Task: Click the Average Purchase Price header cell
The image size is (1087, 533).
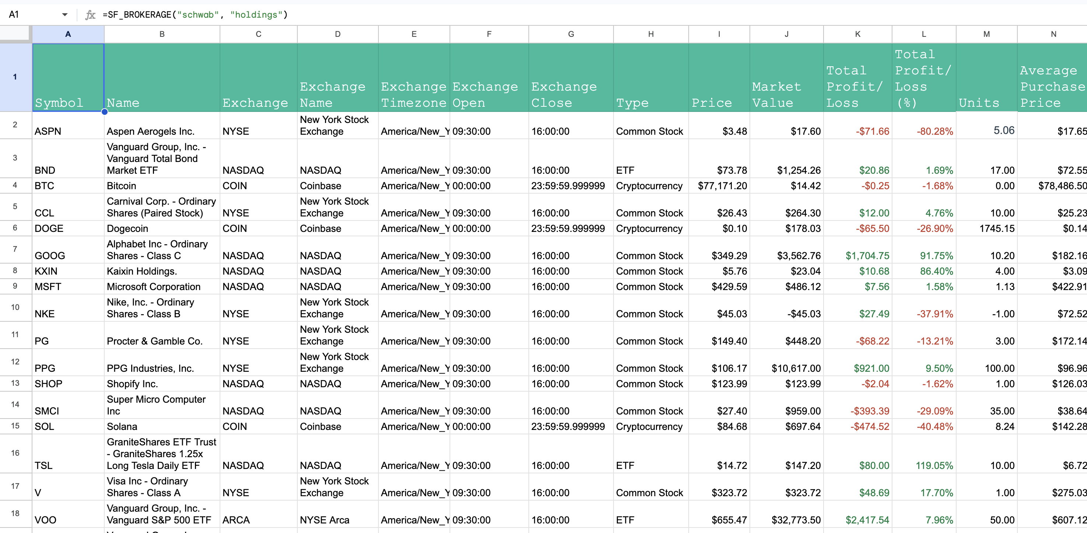Action: (1053, 77)
